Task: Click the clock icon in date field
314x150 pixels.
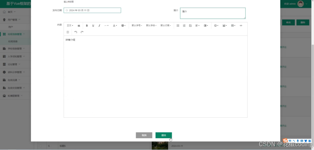Action: click(67, 10)
